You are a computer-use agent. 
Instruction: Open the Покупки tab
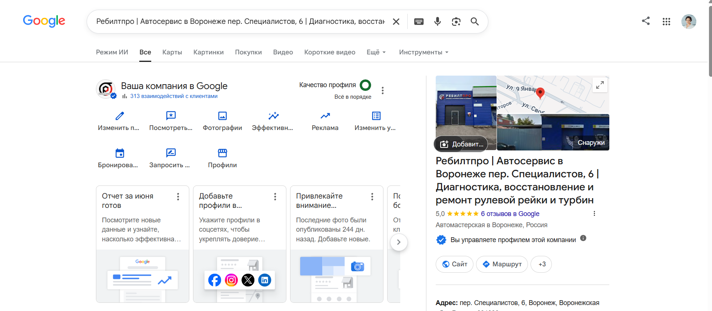[248, 52]
